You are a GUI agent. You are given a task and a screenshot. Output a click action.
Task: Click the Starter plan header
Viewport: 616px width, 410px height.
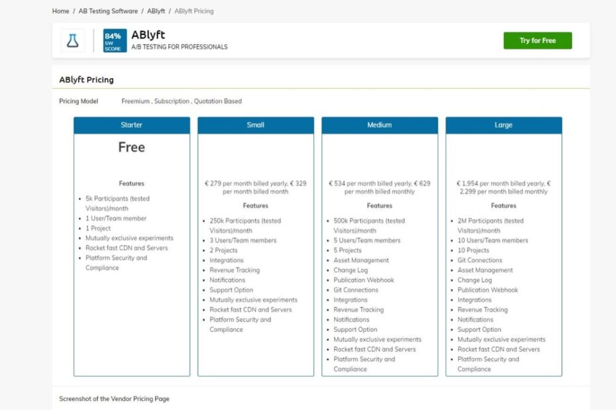click(131, 125)
